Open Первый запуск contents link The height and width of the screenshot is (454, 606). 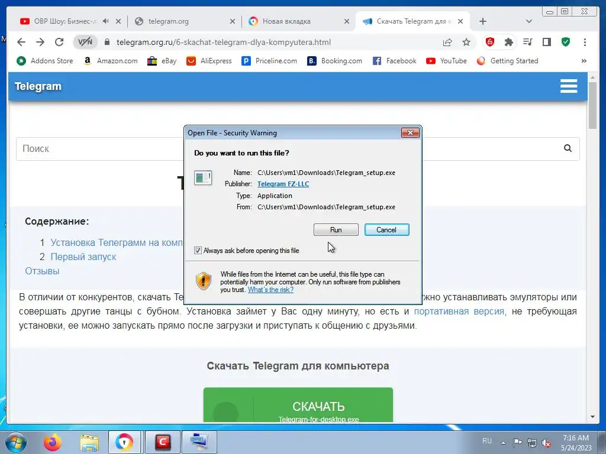[x=83, y=257]
